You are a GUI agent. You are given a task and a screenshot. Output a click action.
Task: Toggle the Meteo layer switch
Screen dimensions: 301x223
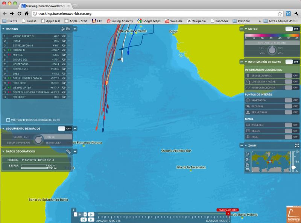click(292, 29)
